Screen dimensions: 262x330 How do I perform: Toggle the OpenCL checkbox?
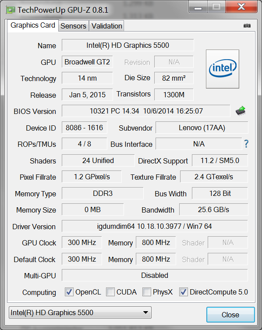point(69,292)
